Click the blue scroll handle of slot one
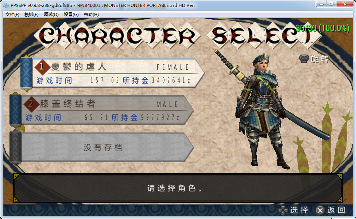The image size is (356, 219). coord(26,73)
